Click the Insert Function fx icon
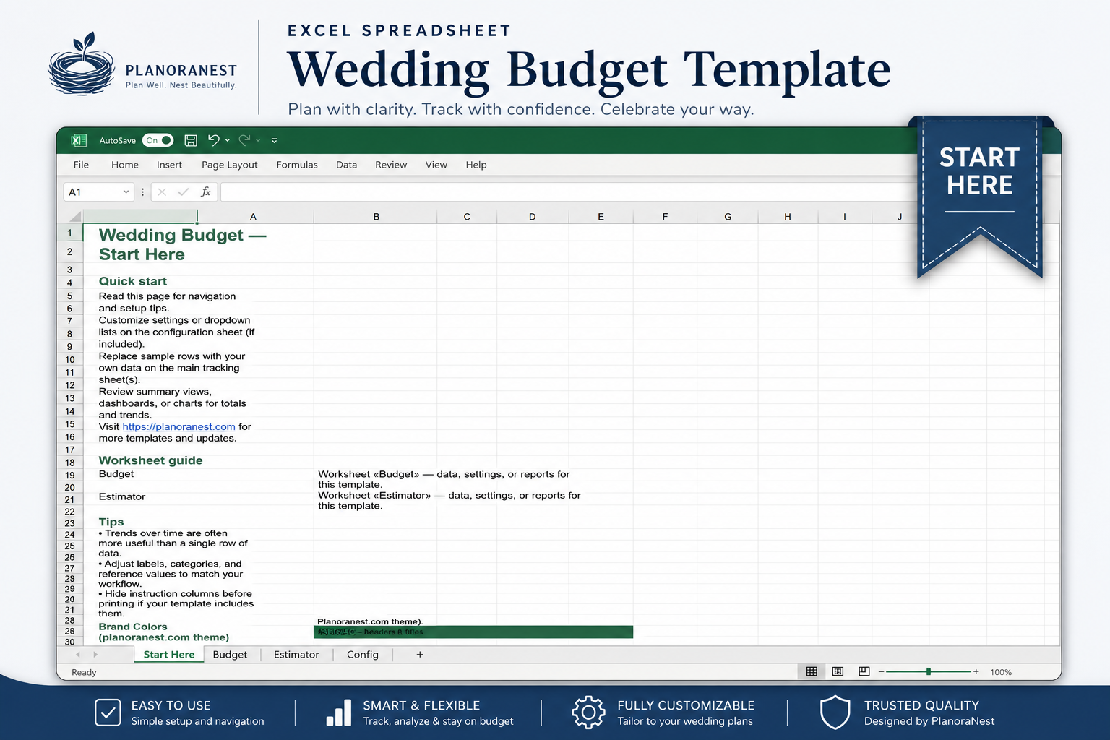This screenshot has width=1110, height=740. coord(206,192)
